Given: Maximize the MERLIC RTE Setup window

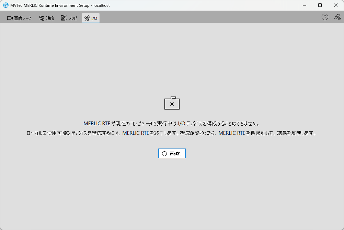Looking at the screenshot, I should pos(320,5).
